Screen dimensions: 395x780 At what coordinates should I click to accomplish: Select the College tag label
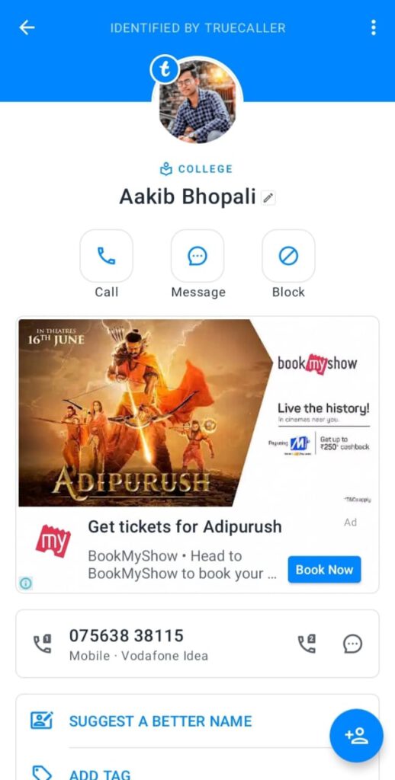(x=196, y=169)
